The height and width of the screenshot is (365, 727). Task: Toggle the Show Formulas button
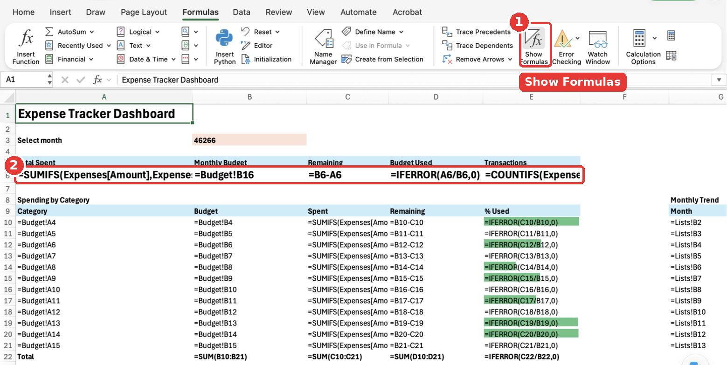click(533, 47)
